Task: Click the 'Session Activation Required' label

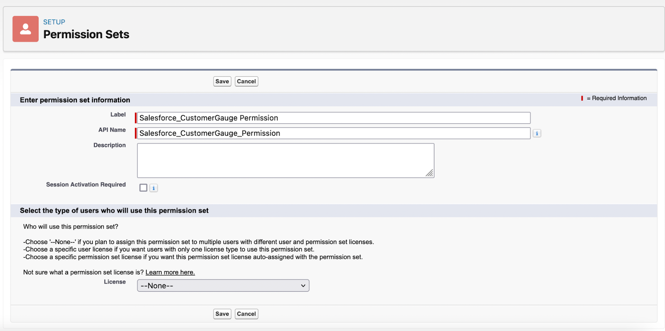Action: [86, 185]
